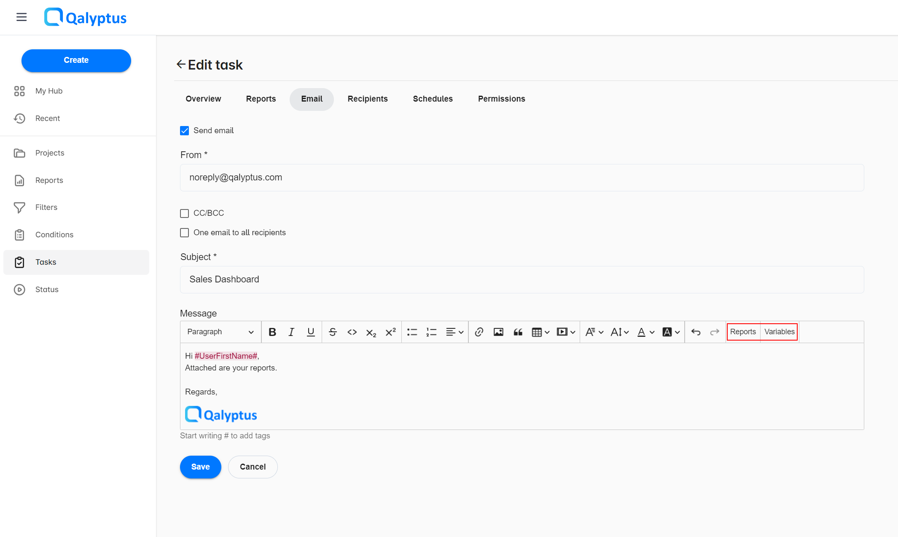Insert a bulleted list
898x537 pixels.
pyautogui.click(x=412, y=332)
